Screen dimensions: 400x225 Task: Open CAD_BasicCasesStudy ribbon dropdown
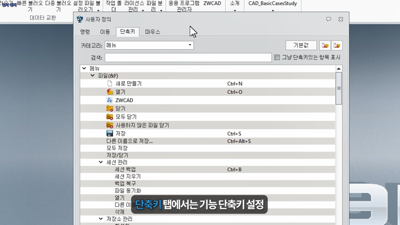pos(273,10)
